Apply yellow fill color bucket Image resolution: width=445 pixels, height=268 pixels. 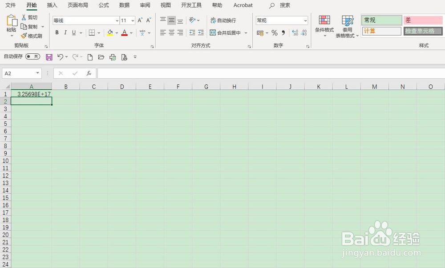tap(110, 33)
